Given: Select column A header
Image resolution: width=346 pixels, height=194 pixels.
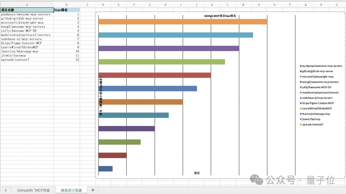Looking at the screenshot, I should click(27, 5).
